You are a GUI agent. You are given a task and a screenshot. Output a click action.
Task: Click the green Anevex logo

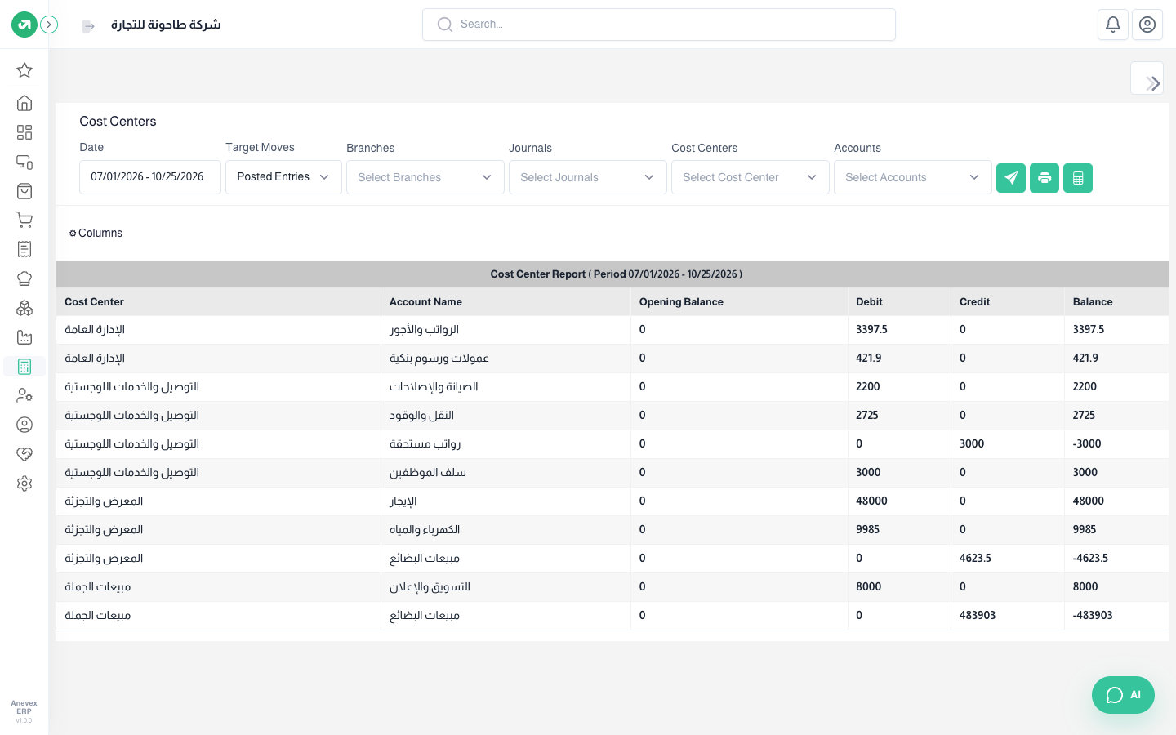24,24
